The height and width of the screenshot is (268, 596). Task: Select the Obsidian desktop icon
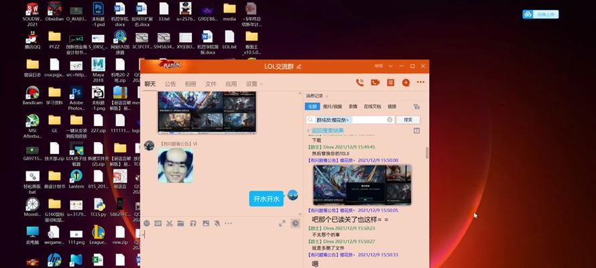(x=54, y=11)
